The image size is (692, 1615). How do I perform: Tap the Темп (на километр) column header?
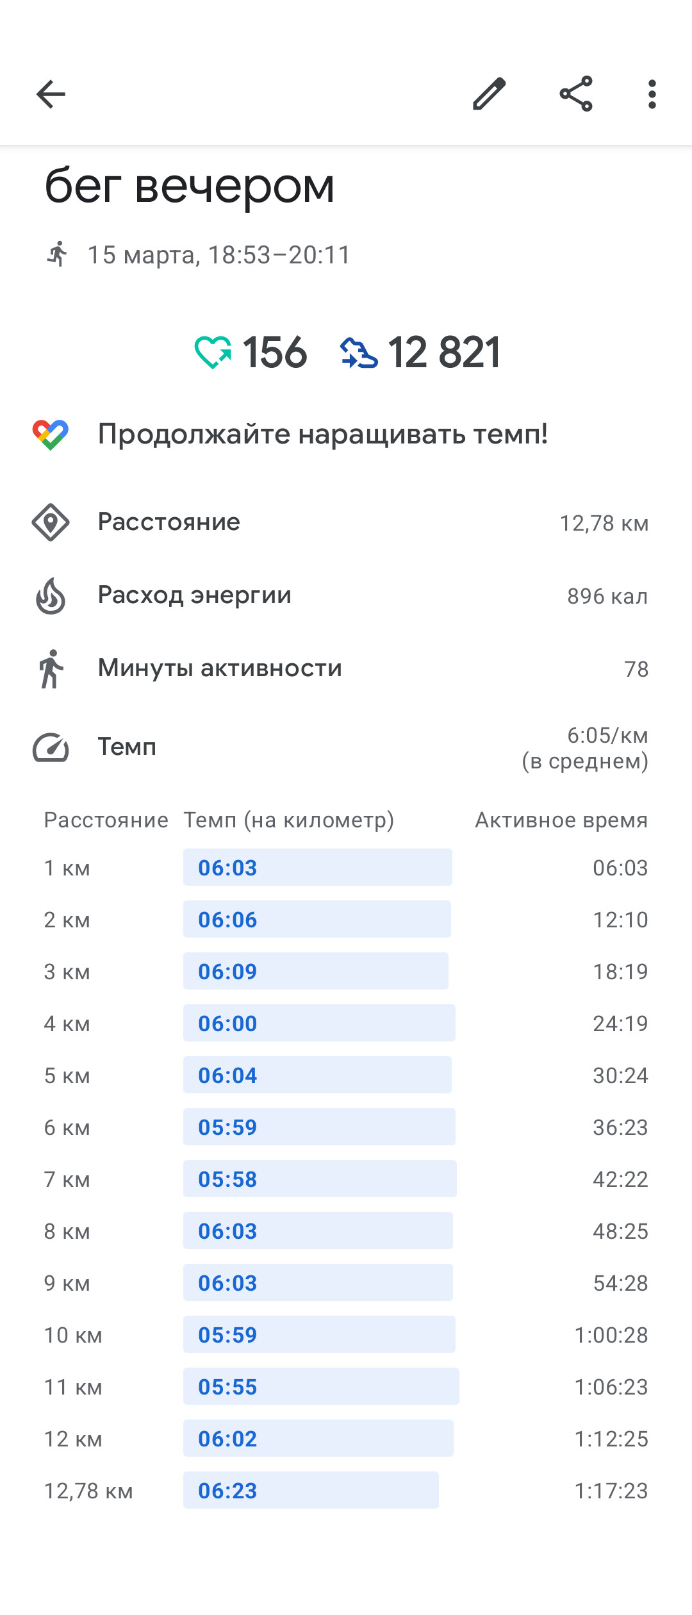click(x=289, y=820)
